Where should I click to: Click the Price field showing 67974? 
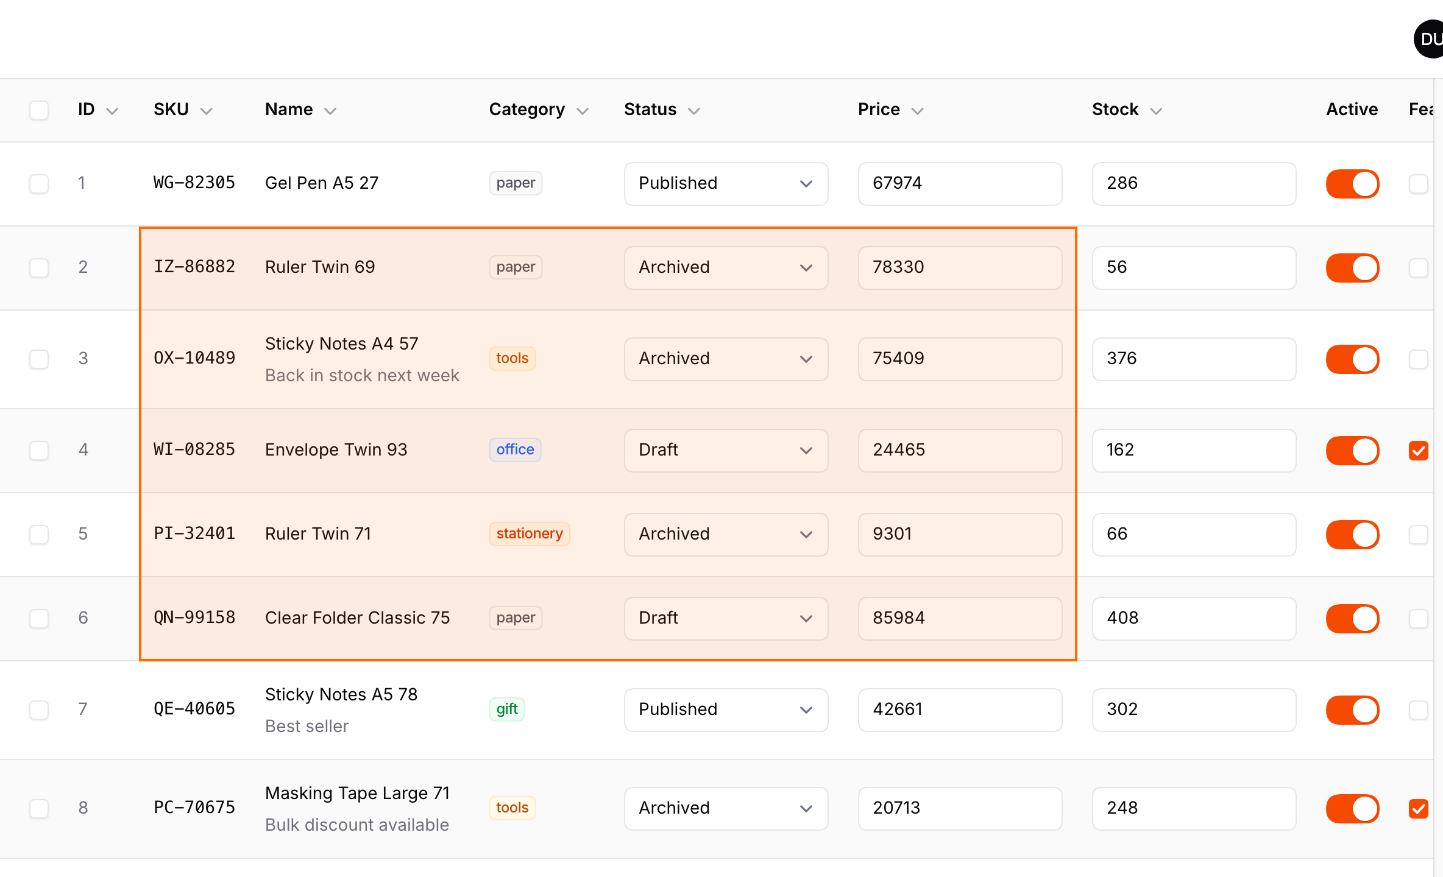pos(960,183)
